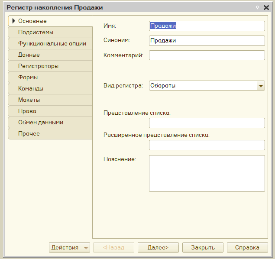This screenshot has height=259, width=275.
Task: Go to the Прочее tab
Action: tap(50, 134)
